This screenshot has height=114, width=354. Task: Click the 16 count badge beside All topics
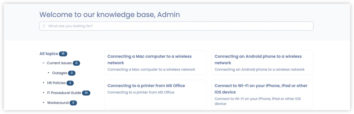[x=63, y=54]
